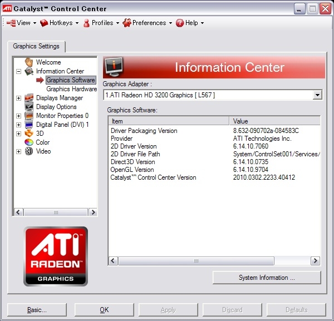Click the System Information button

tap(267, 278)
